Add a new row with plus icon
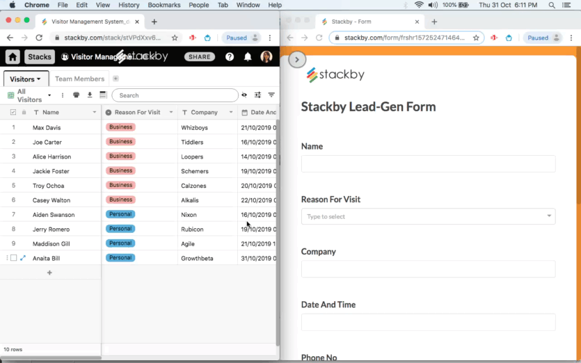Image resolution: width=581 pixels, height=363 pixels. point(49,273)
